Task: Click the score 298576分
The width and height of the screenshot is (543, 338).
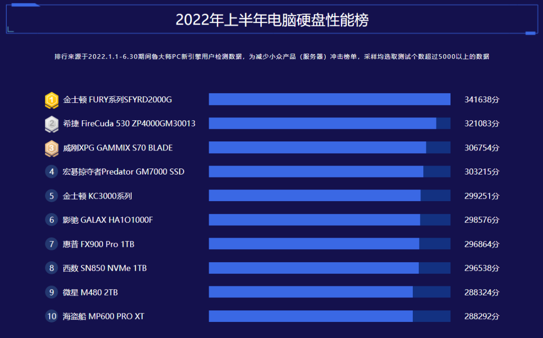Action: click(482, 220)
